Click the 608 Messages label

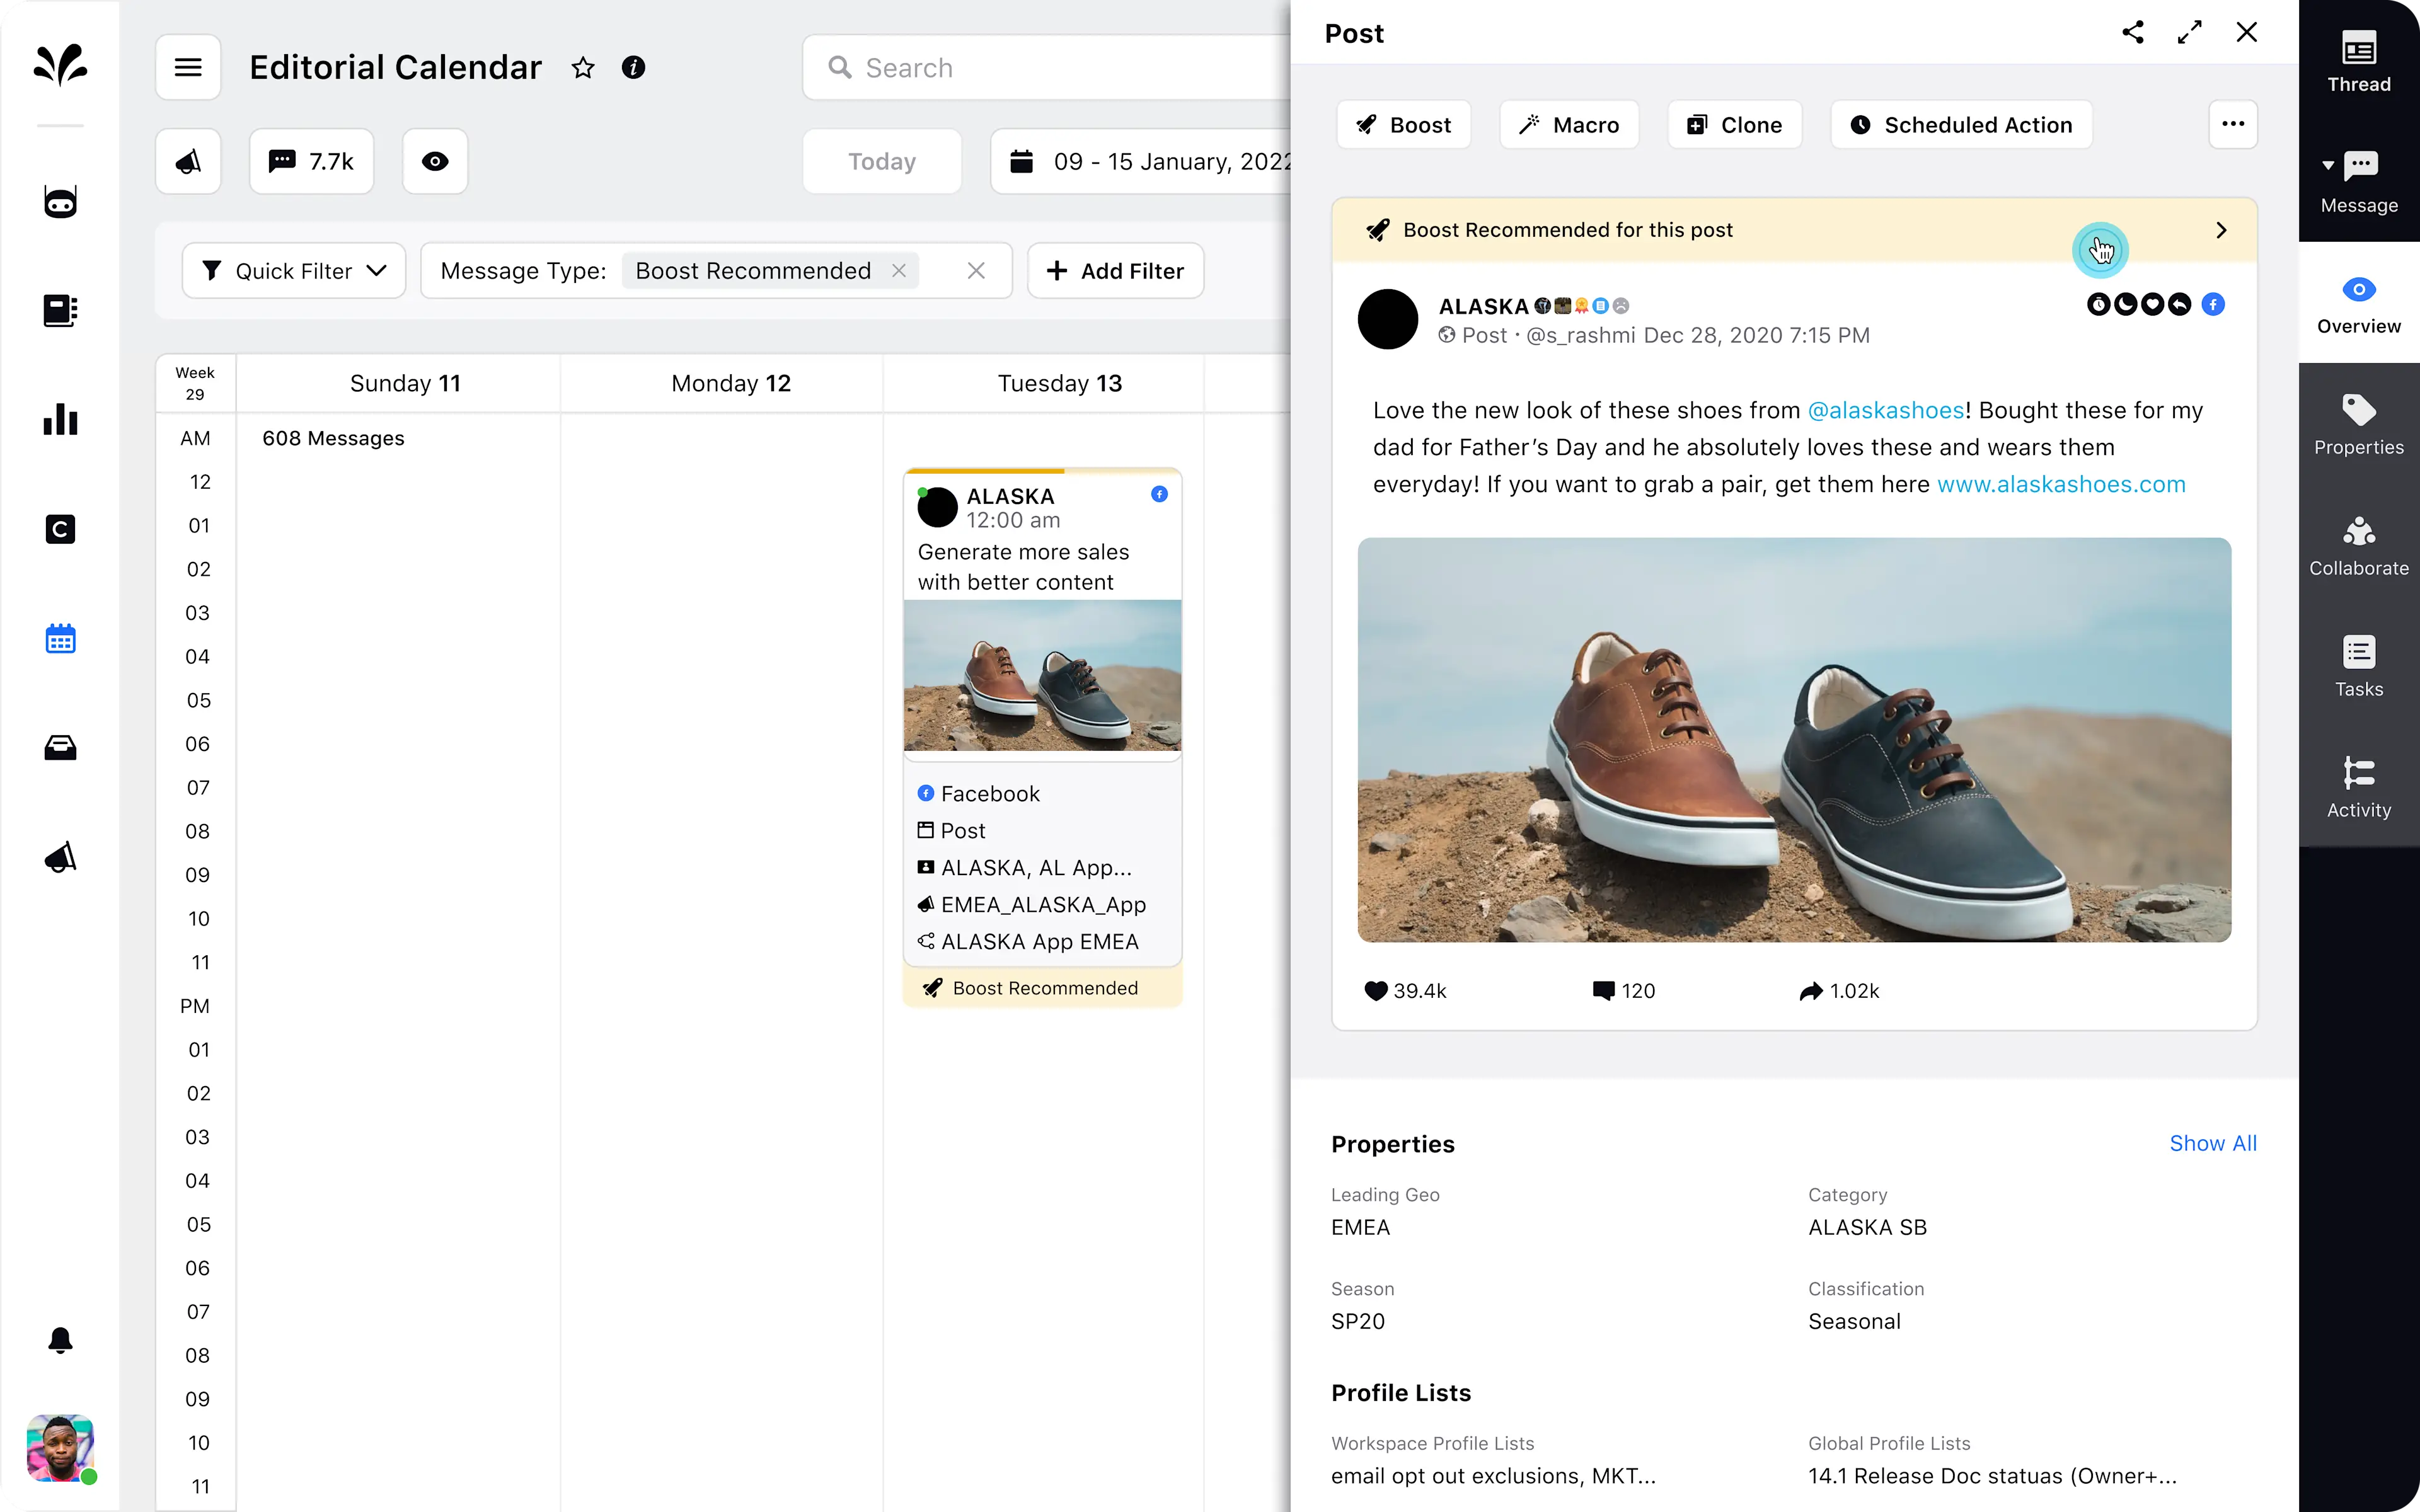333,438
